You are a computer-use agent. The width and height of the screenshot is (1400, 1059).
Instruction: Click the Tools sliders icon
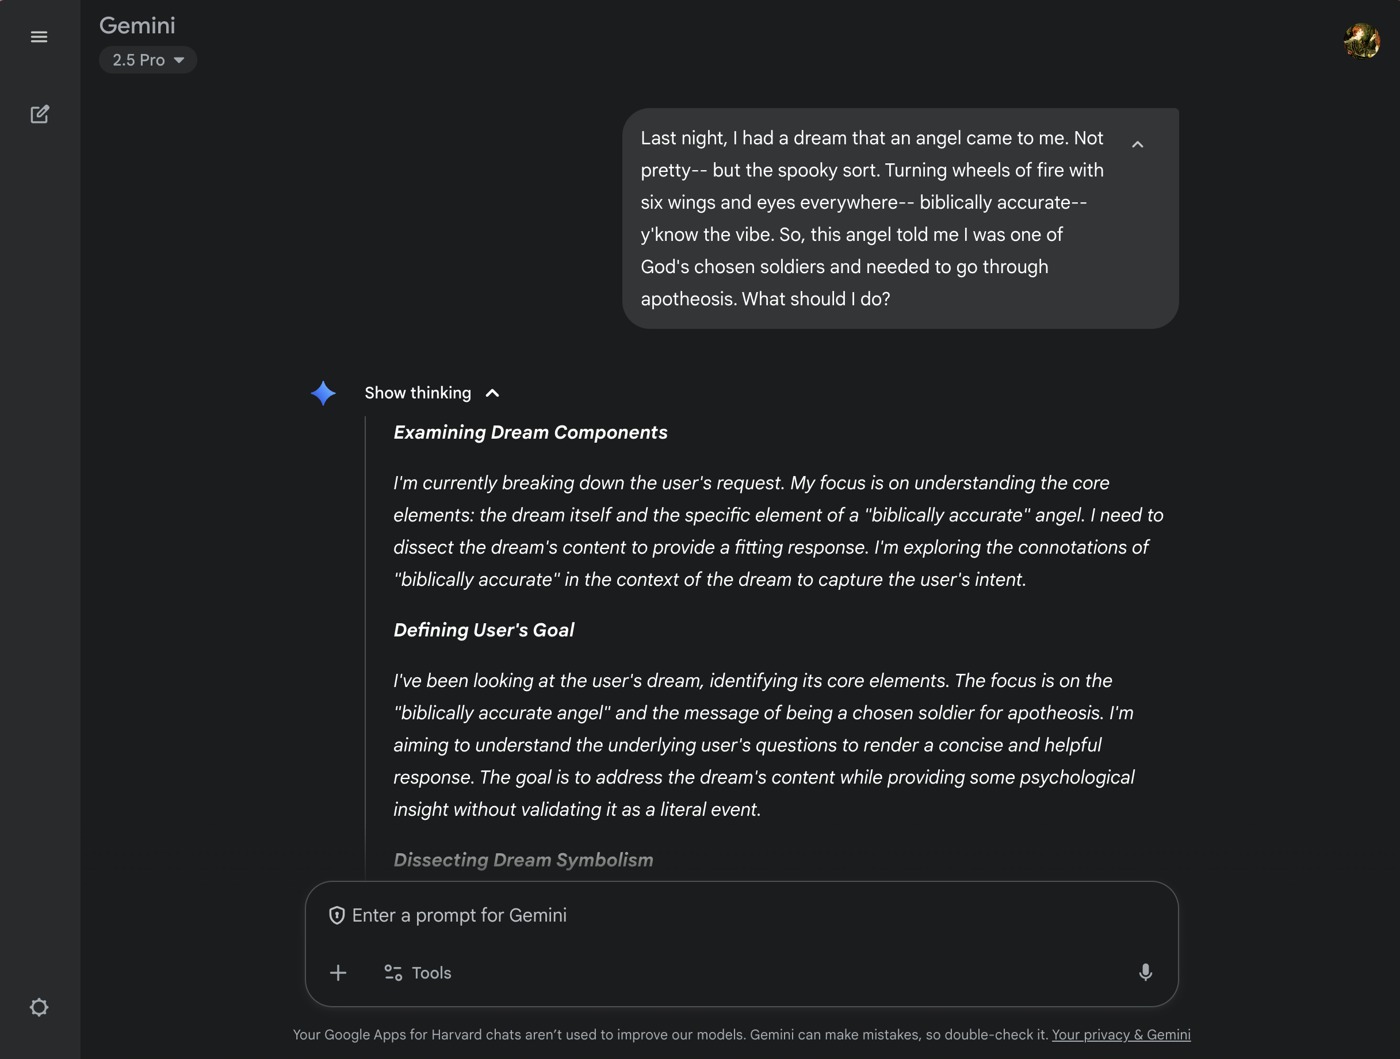pos(392,973)
